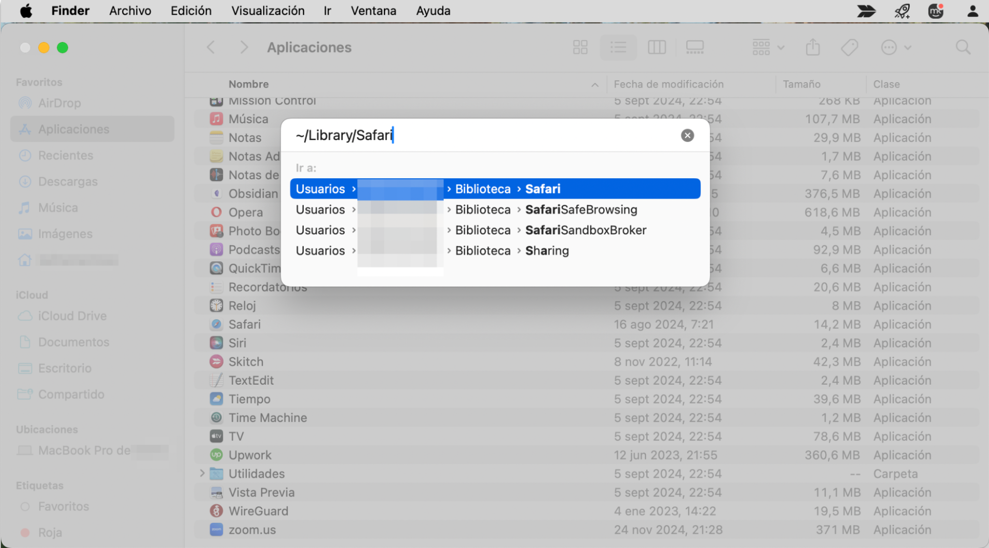Select the Vista Previa app icon
The height and width of the screenshot is (548, 989).
[216, 493]
